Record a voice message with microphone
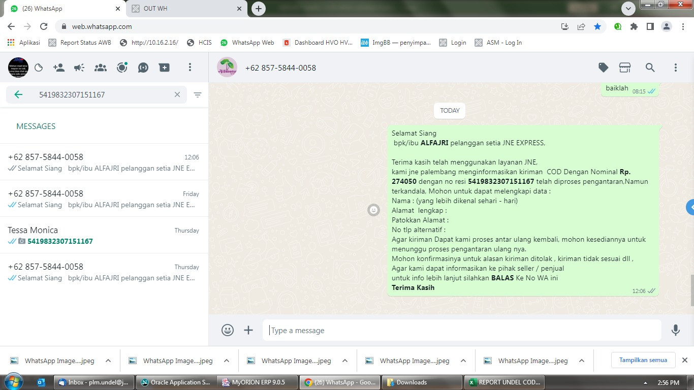This screenshot has width=694, height=390. (x=675, y=330)
